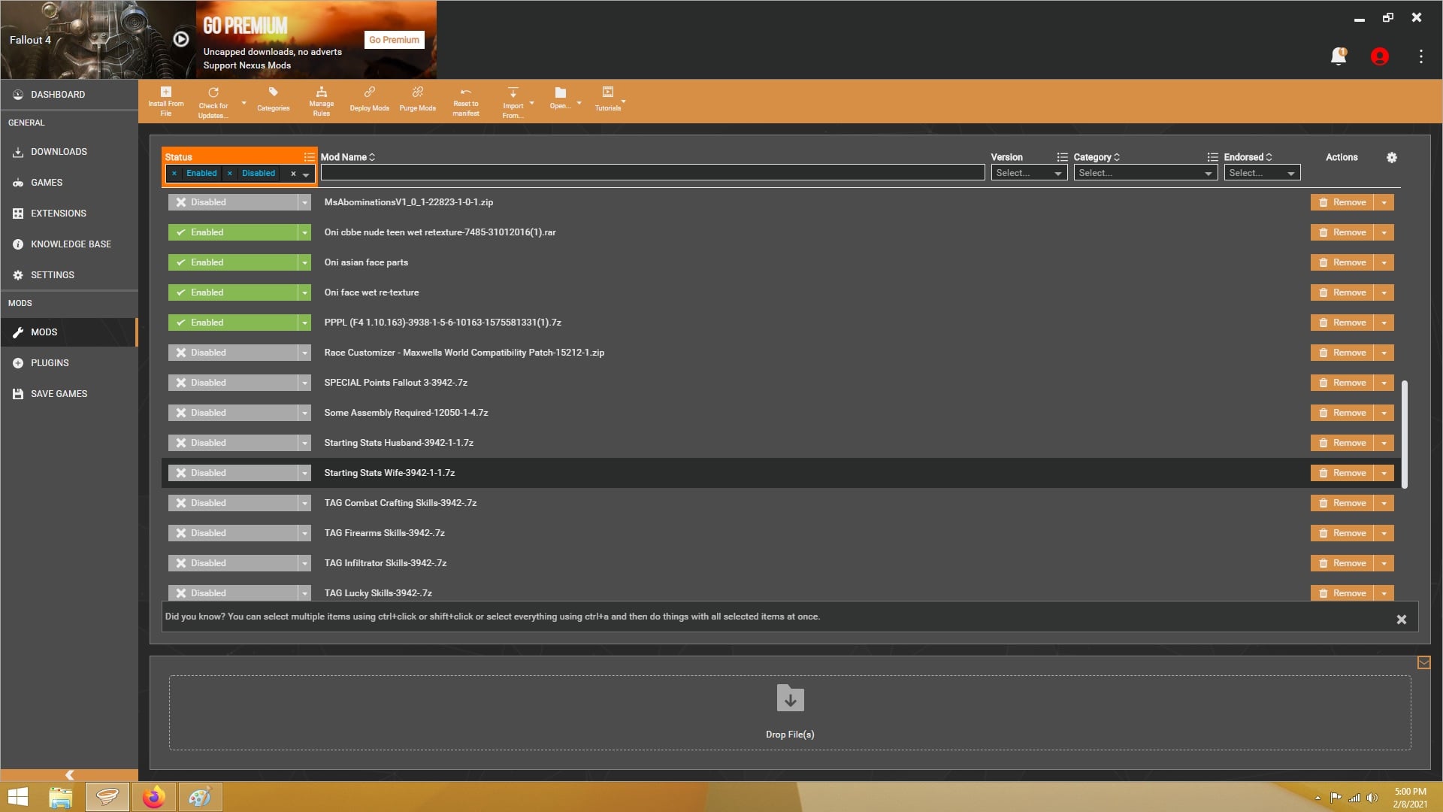1443x812 pixels.
Task: Open the Save Games page
Action: pyautogui.click(x=69, y=394)
